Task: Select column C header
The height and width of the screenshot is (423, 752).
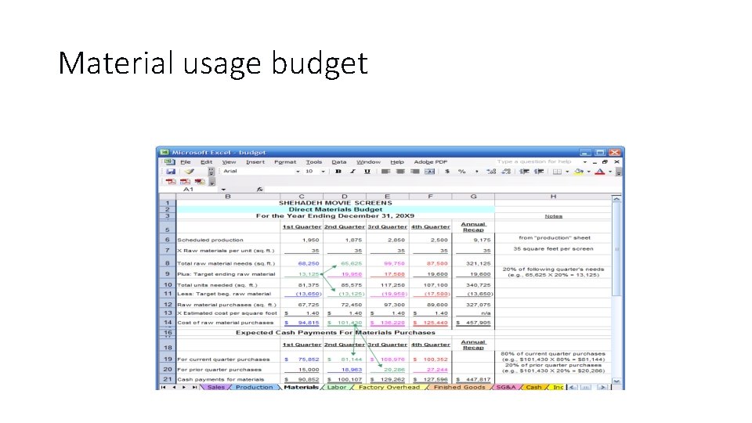Action: [x=302, y=196]
